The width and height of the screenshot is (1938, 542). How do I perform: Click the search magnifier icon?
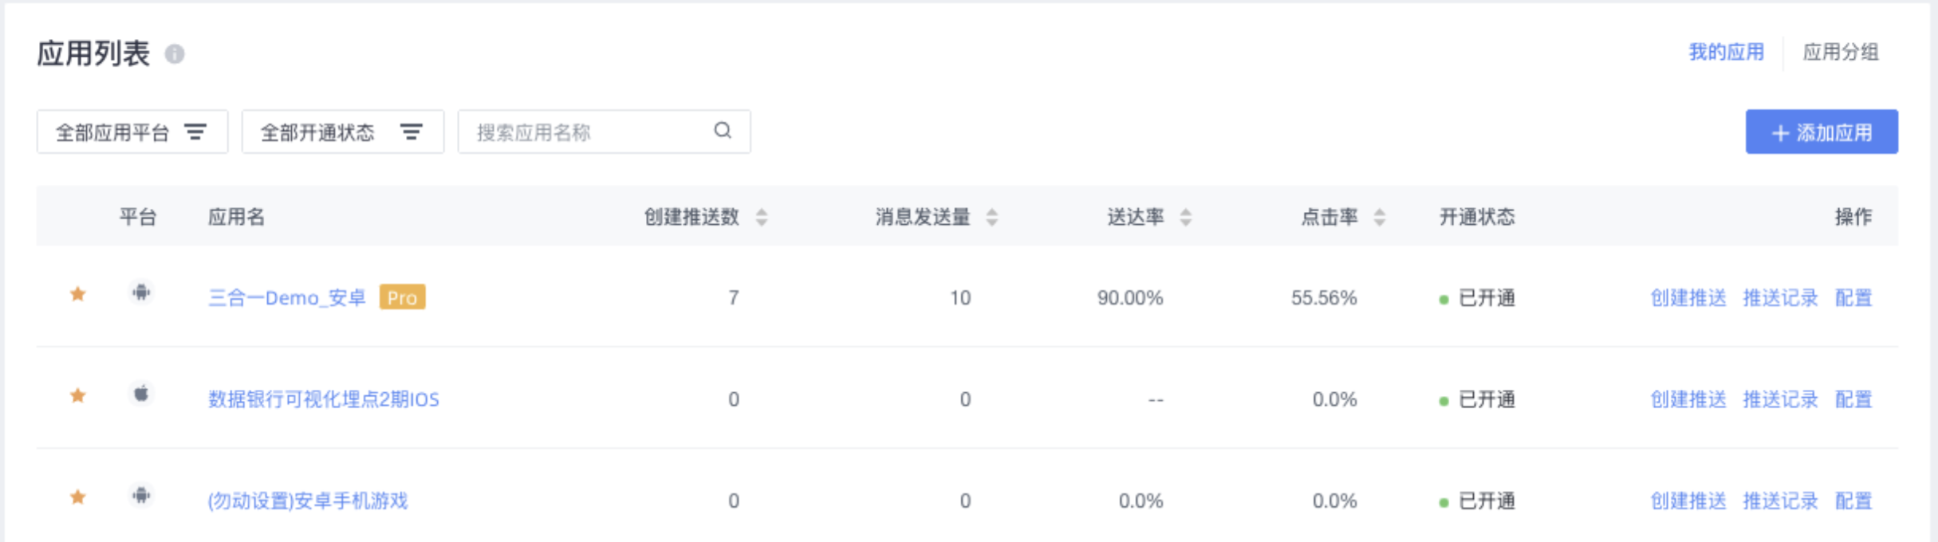pos(723,131)
